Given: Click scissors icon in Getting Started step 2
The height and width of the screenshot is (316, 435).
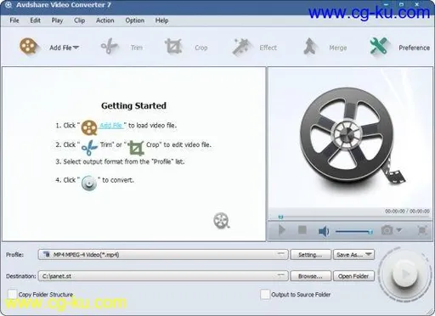Looking at the screenshot, I should (x=89, y=147).
